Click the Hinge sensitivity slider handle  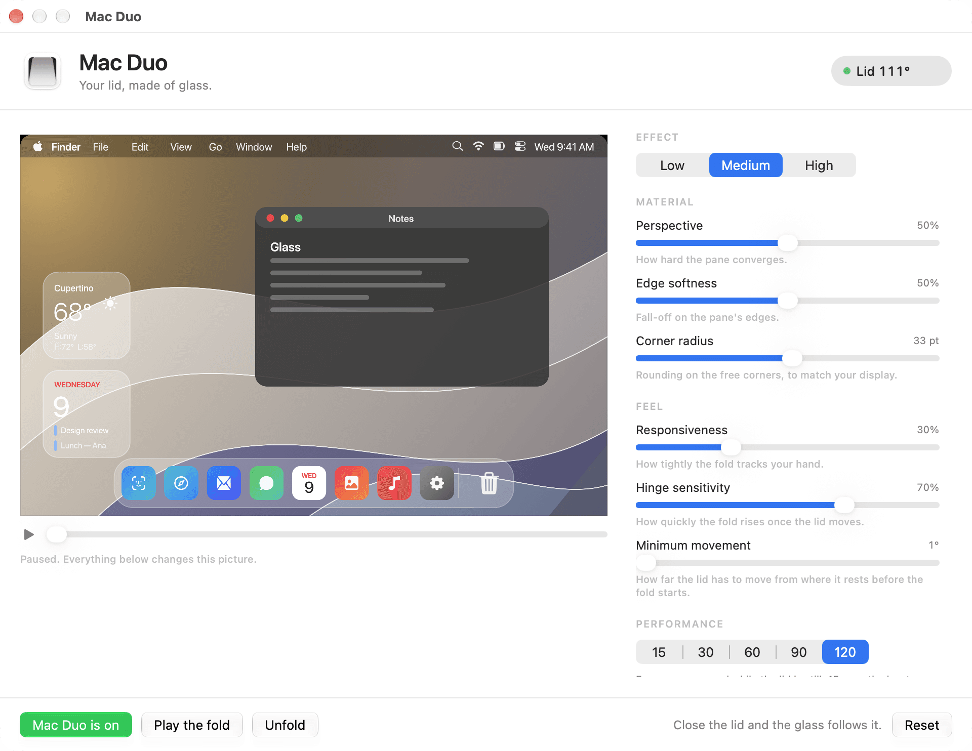pos(844,505)
